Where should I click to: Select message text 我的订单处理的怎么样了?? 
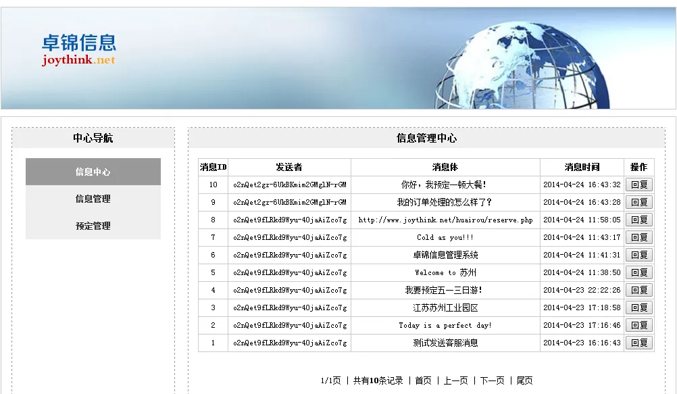[445, 202]
